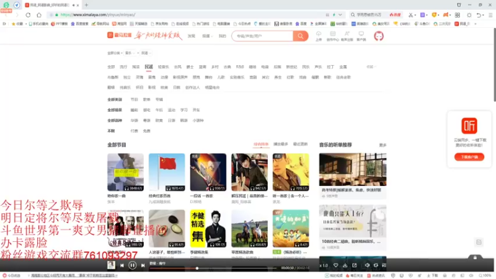Select the R&B genre filter
The width and height of the screenshot is (496, 279).
pos(240,67)
